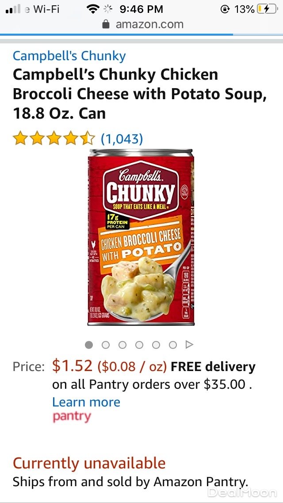Screen dimensions: 283x503
Task: Click the Learn more link
Action: [86, 402]
